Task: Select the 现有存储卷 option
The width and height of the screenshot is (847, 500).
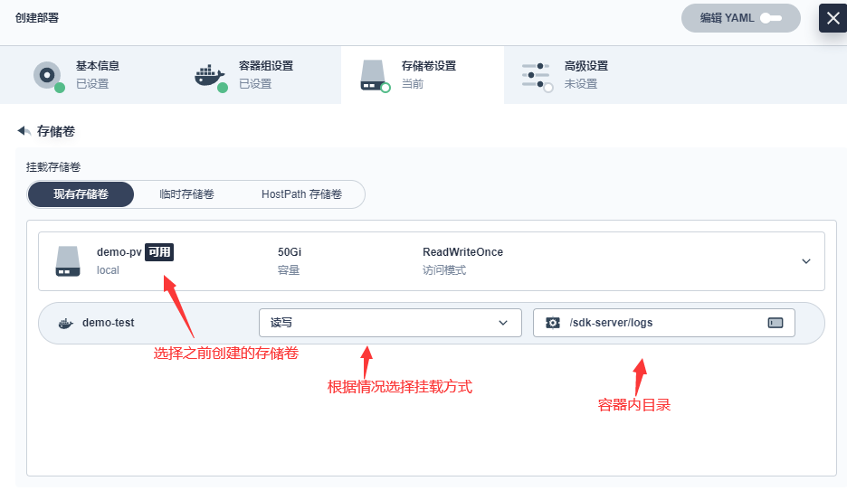Action: 81,194
